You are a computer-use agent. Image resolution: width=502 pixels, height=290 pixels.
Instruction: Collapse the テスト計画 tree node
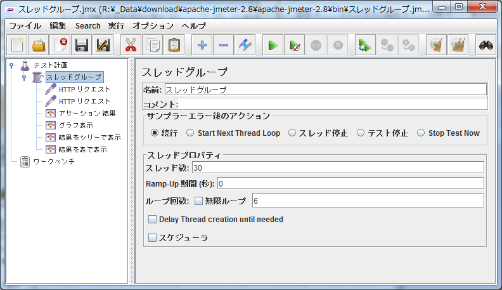coord(11,65)
